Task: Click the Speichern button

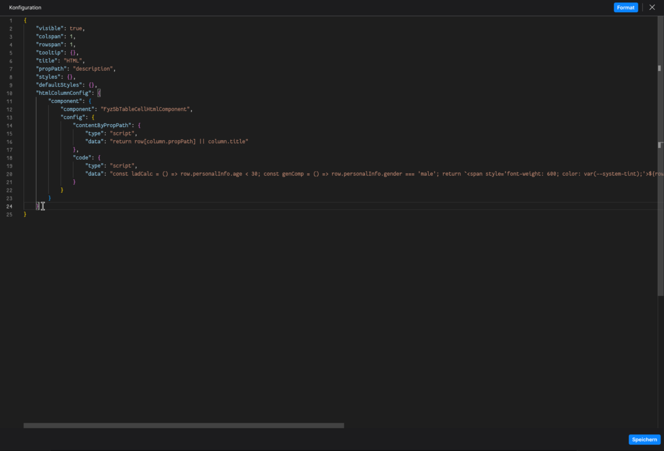Action: pos(644,439)
